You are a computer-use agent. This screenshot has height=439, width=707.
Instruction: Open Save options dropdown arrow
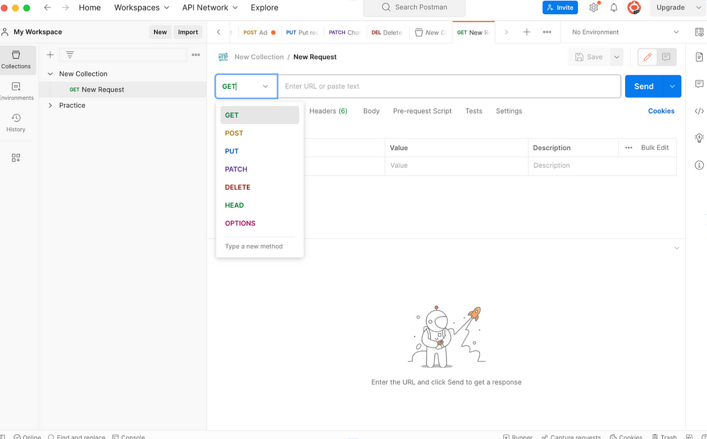(616, 57)
